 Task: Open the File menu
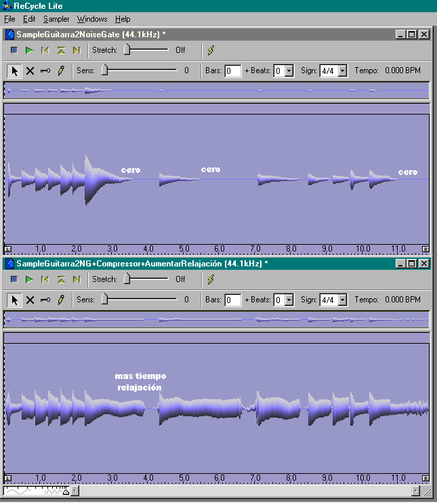click(9, 19)
